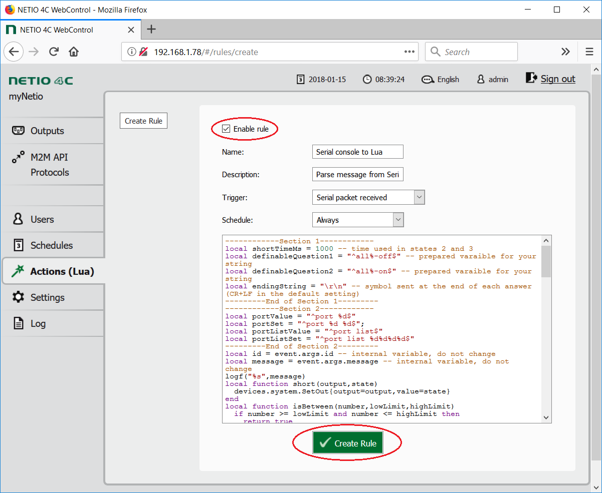Click the Schedules calendar icon
602x493 pixels.
click(x=18, y=245)
